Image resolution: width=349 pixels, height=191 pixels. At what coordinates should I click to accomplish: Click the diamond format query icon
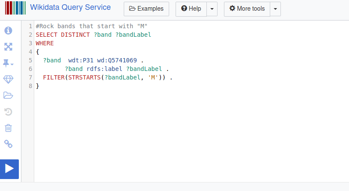tap(8, 79)
